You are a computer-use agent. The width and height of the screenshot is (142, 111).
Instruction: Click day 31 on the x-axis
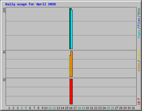tap(133, 108)
